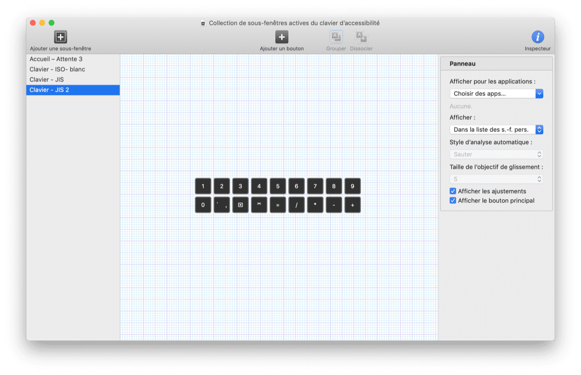Screen dimensions: 581x375
Task: Expand the Afficher location dropdown
Action: pos(496,129)
